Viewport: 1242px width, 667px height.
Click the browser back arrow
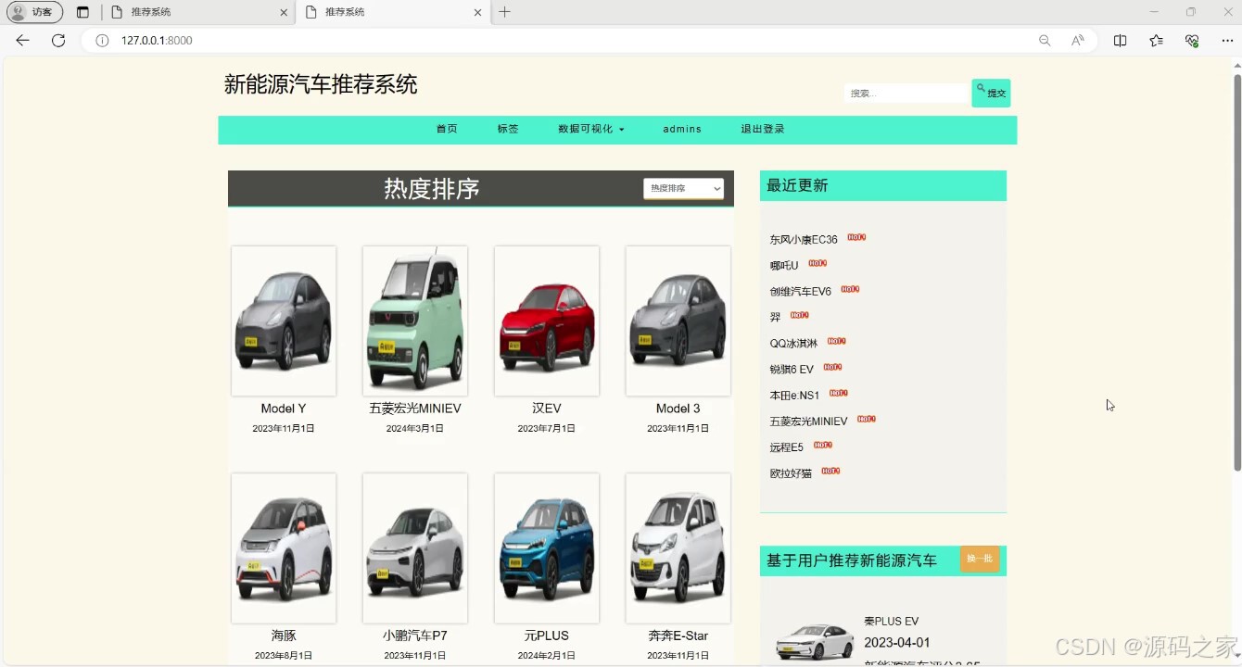coord(22,40)
